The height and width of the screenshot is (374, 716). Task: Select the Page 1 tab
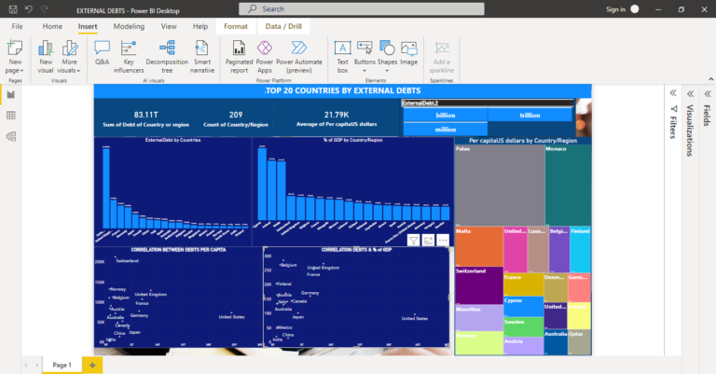coord(62,365)
